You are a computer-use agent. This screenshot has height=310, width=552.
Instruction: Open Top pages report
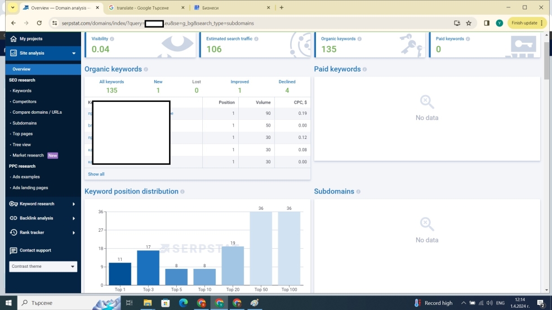pos(23,133)
